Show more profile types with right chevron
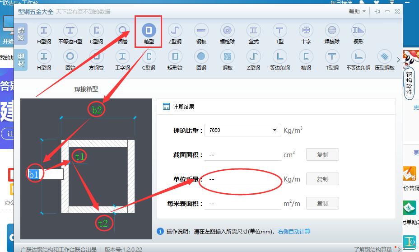Viewport: 419px width, 252px height. click(398, 60)
